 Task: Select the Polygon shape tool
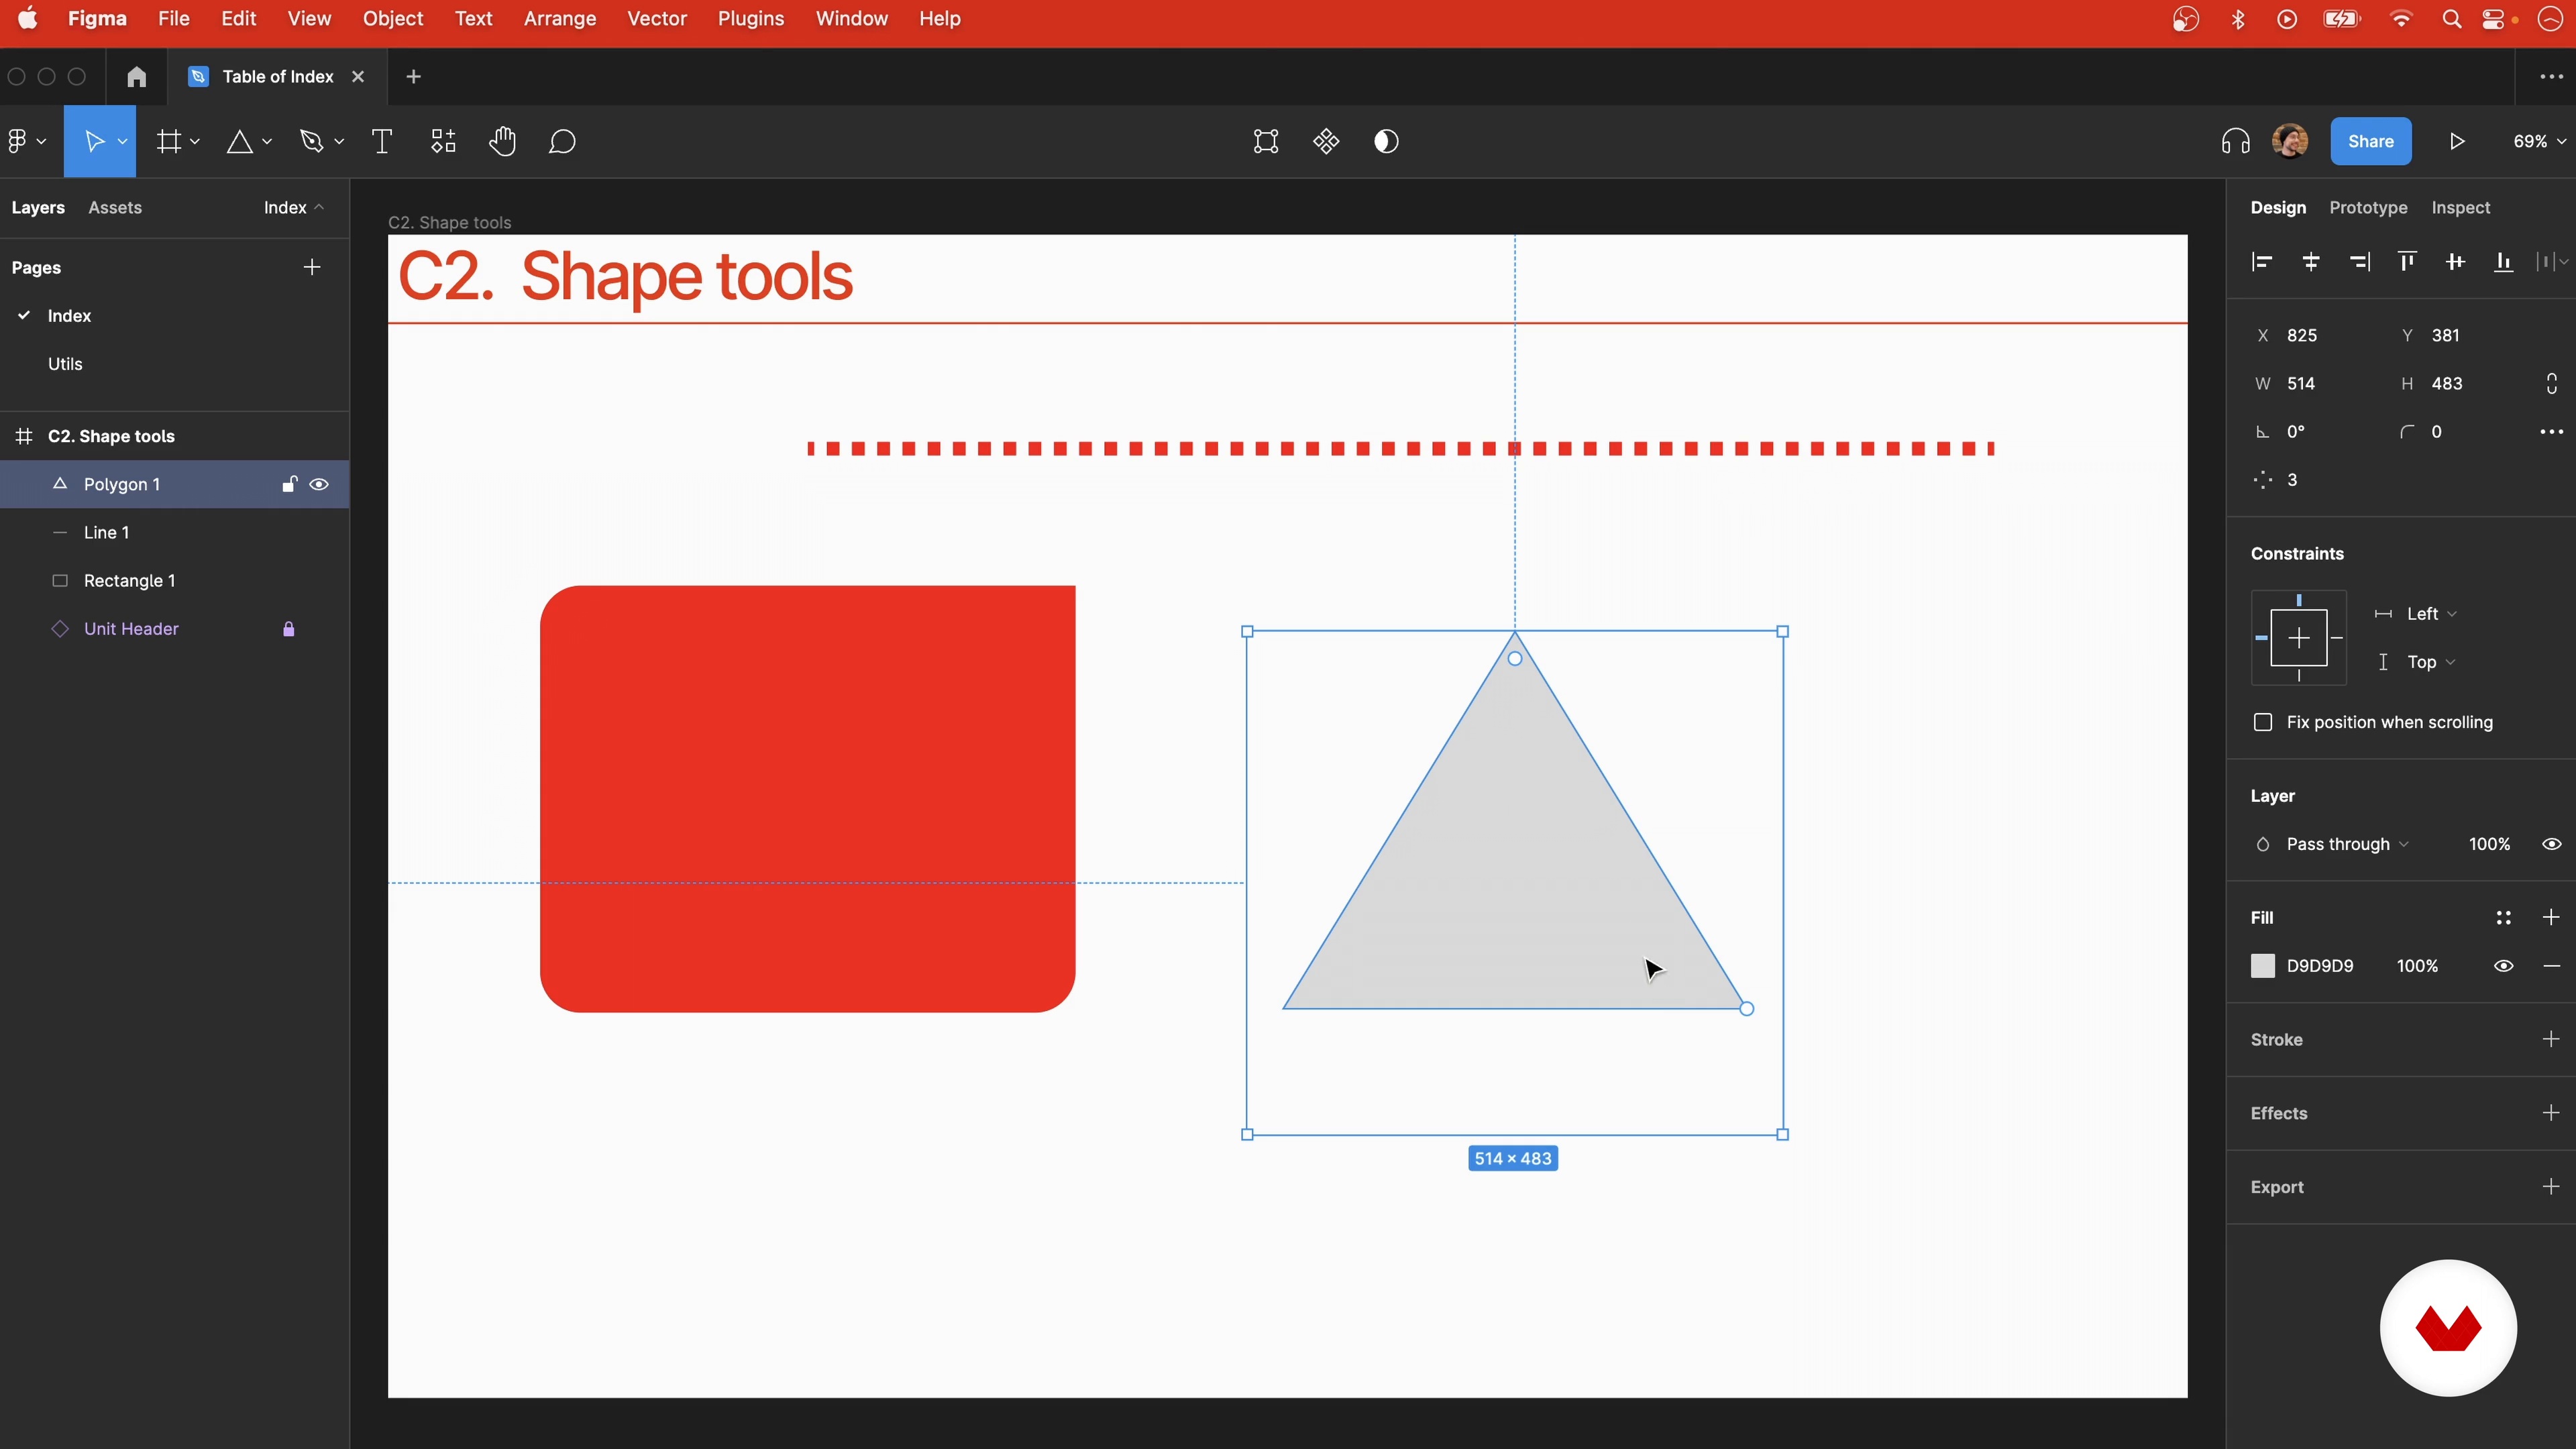pos(239,141)
